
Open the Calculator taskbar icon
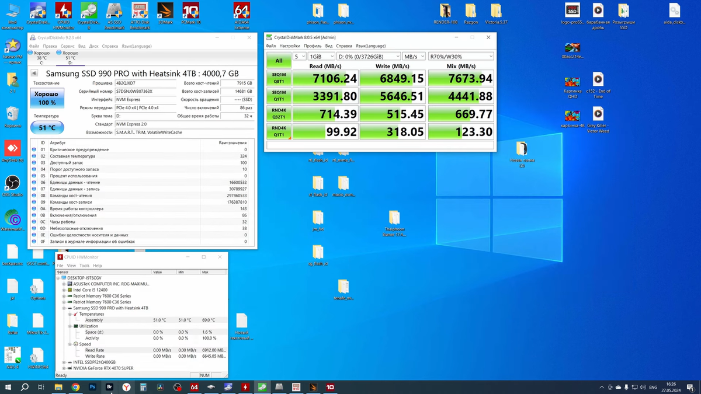point(143,387)
